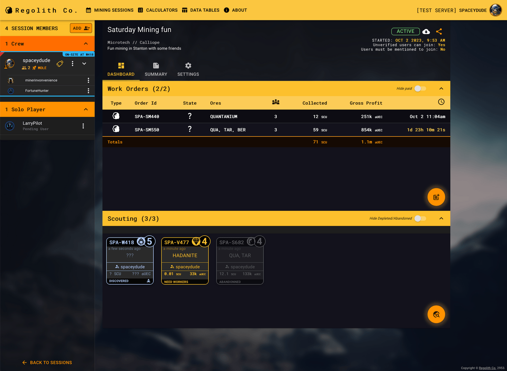
Task: Click Back to Sessions link
Action: pyautogui.click(x=47, y=362)
